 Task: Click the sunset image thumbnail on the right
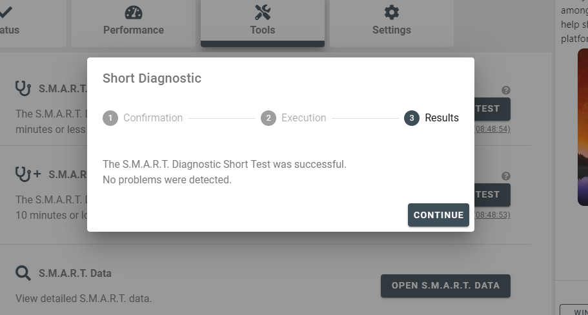(x=583, y=128)
